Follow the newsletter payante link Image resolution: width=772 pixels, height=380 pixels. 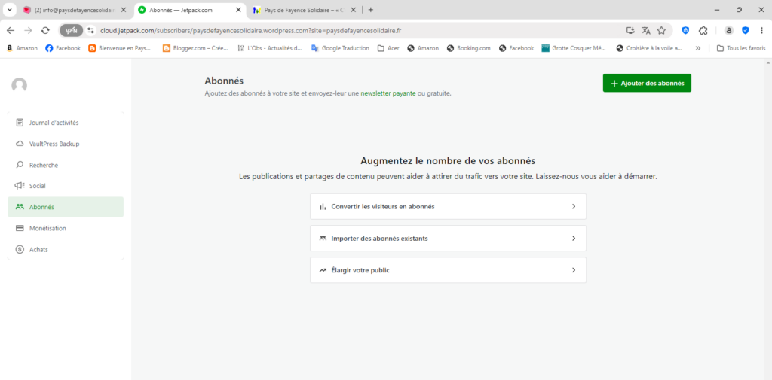tap(388, 93)
